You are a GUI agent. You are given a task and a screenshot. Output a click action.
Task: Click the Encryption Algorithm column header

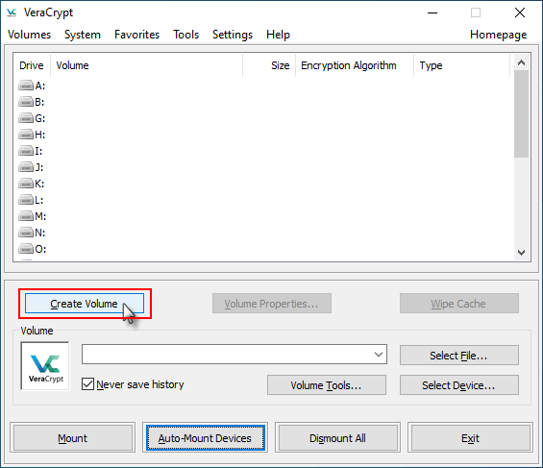pyautogui.click(x=355, y=65)
